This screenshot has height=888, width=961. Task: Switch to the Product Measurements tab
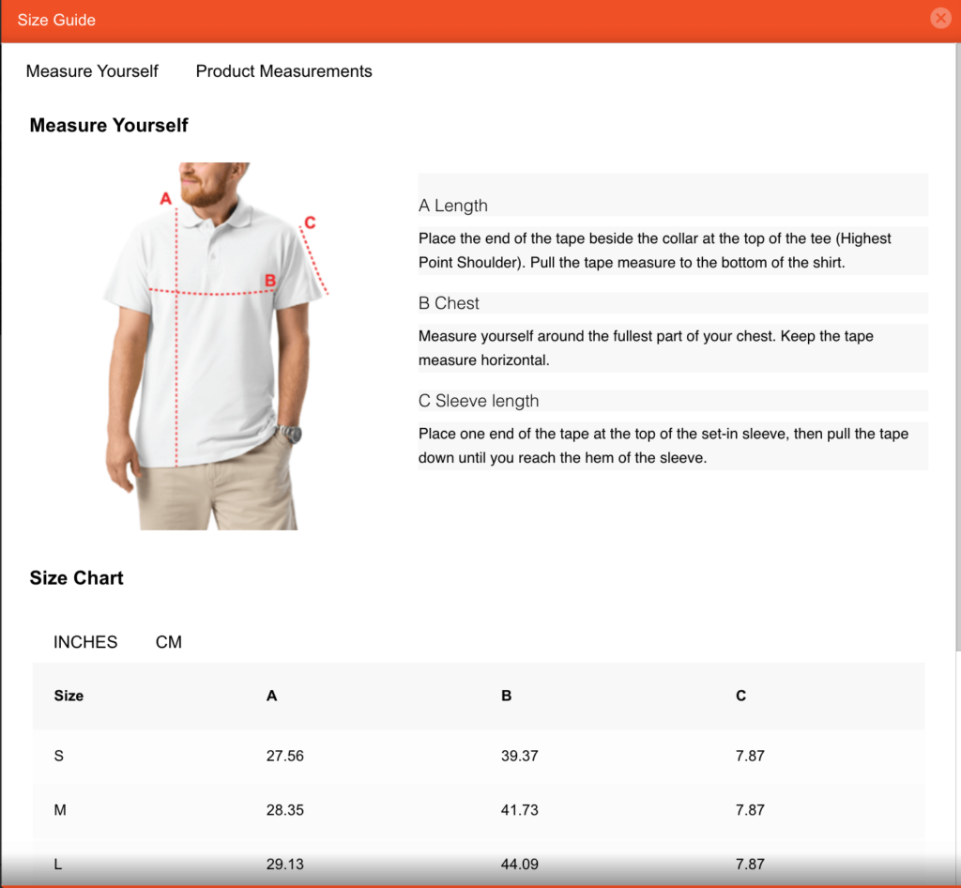pos(283,71)
